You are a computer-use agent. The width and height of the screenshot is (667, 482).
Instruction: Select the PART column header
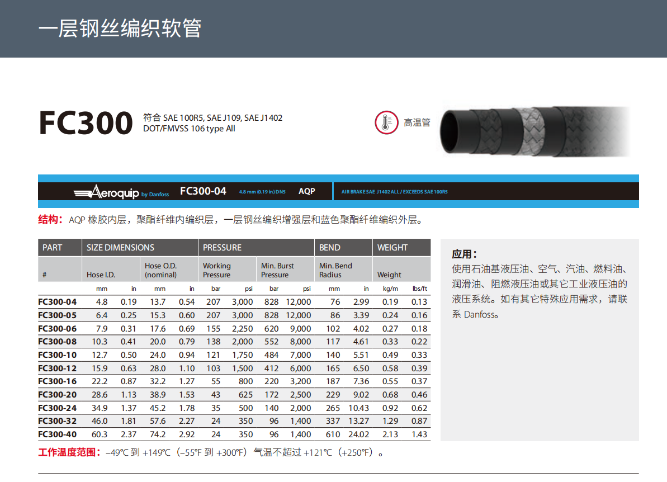53,248
